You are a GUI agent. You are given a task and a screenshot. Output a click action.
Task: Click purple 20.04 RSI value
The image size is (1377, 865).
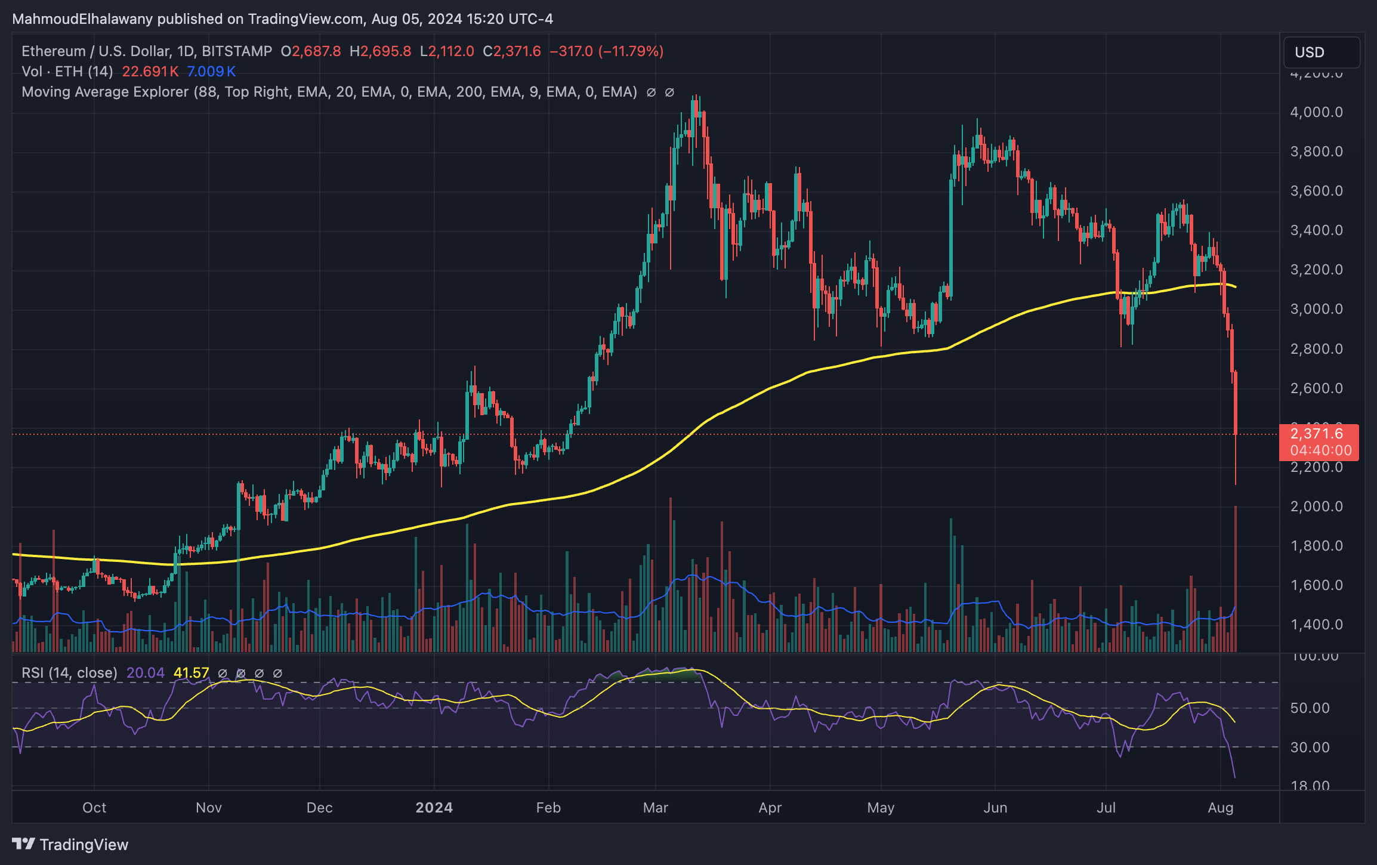tap(145, 673)
